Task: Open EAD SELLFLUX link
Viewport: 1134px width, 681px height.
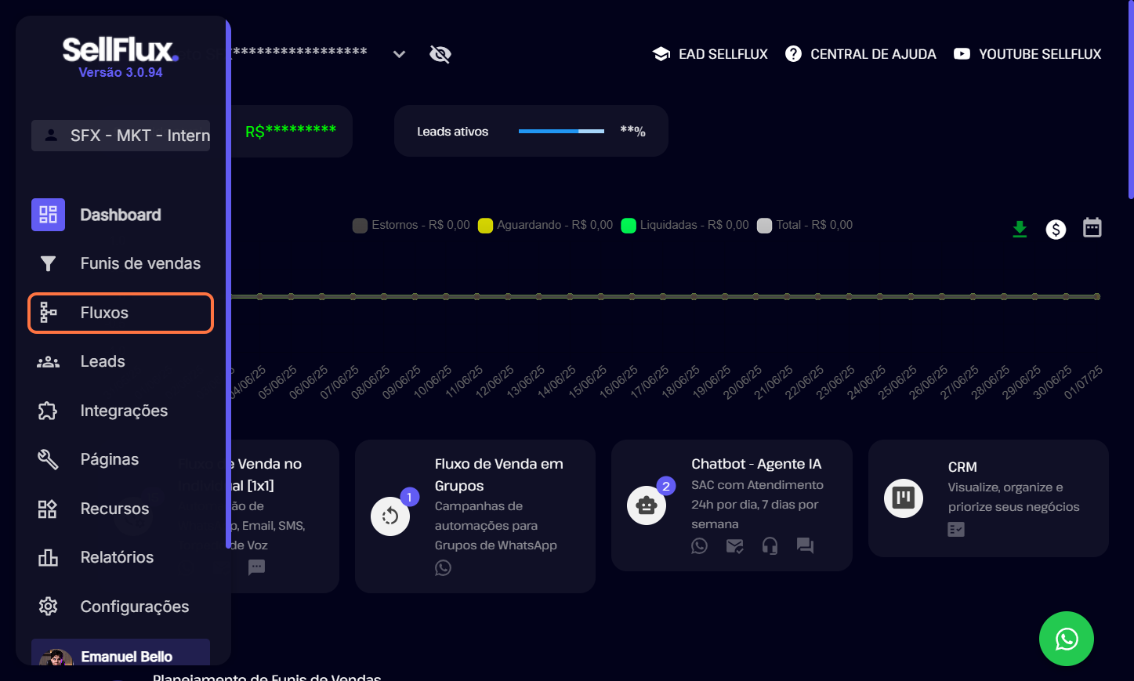Action: point(710,54)
